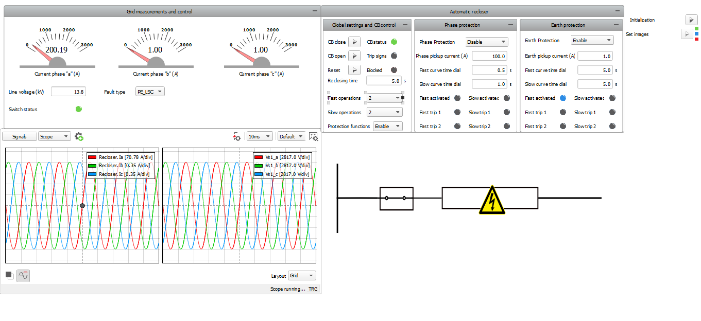Click the Line voltage input field
Screen dimensions: 701x321
pos(68,92)
